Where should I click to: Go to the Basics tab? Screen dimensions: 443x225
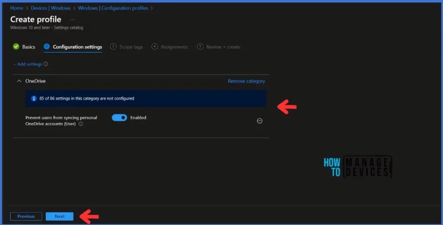24,47
